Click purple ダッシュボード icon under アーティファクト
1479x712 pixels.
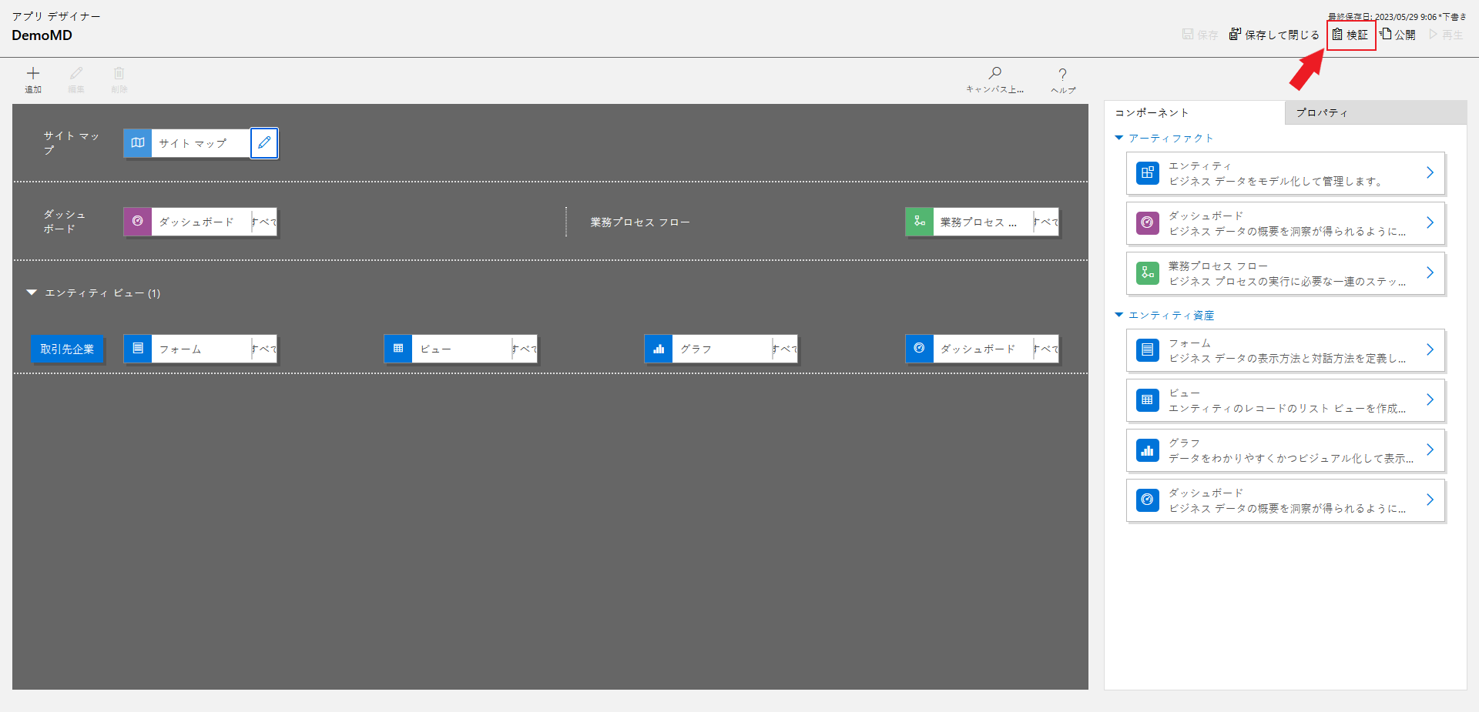pos(1148,223)
